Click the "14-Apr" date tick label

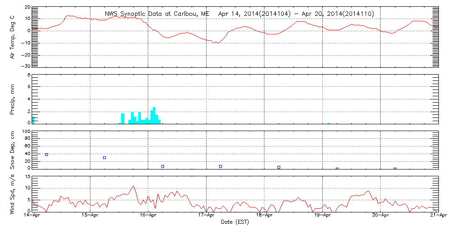click(32, 216)
